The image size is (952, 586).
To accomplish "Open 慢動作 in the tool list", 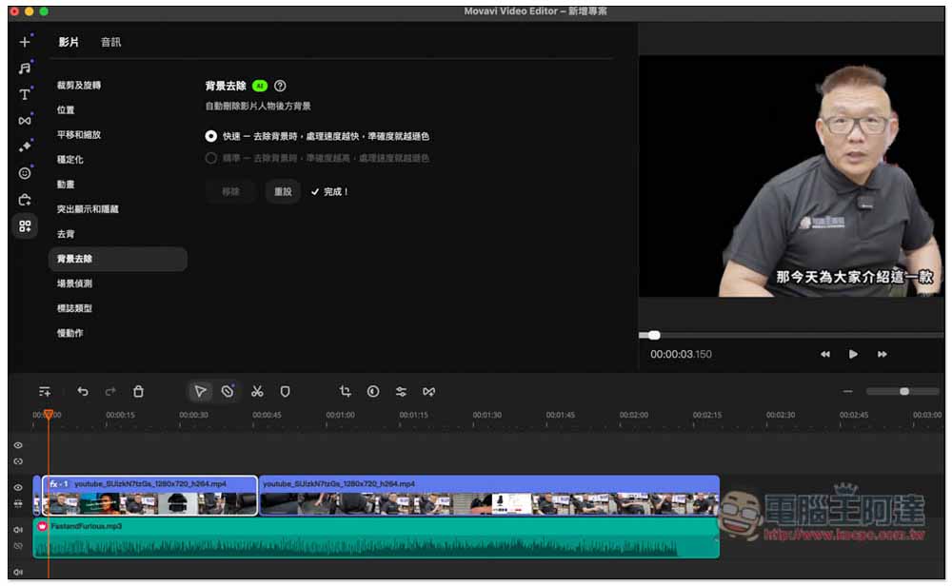I will click(x=69, y=334).
